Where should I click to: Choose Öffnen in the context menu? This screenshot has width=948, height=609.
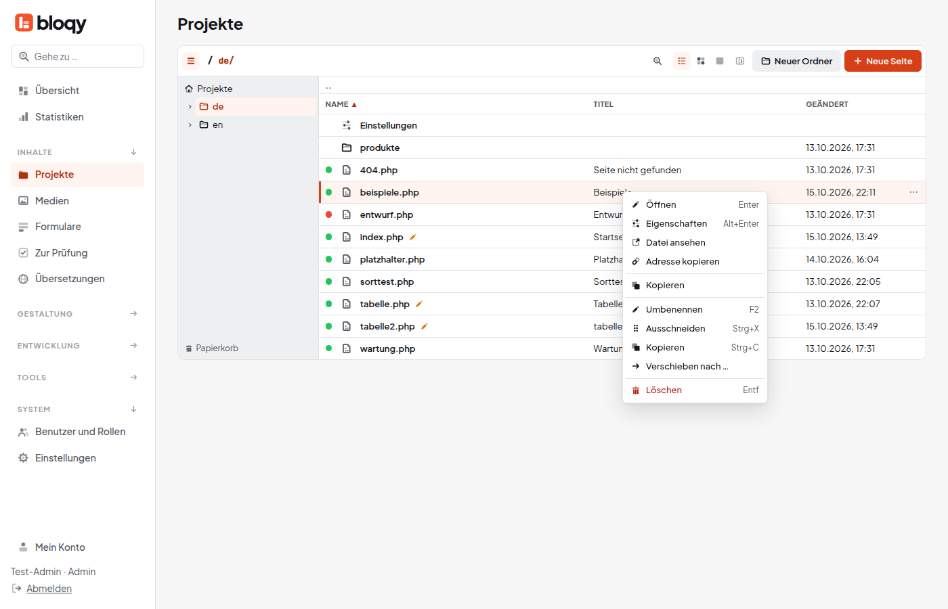[695, 204]
